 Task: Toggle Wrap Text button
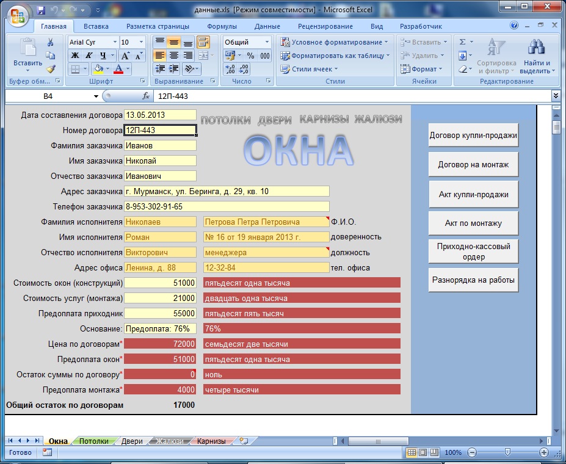203,42
